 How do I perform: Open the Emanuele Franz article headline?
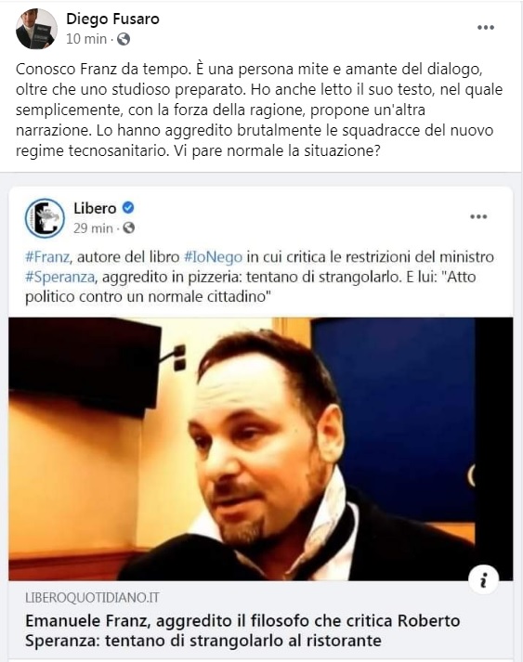[242, 630]
